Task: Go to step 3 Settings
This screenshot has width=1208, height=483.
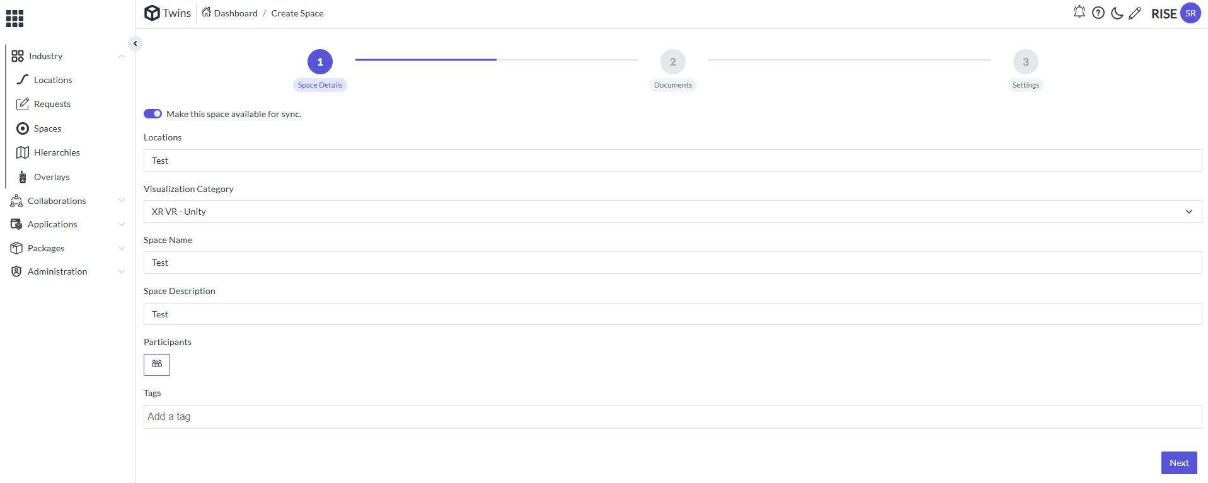Action: 1026,62
